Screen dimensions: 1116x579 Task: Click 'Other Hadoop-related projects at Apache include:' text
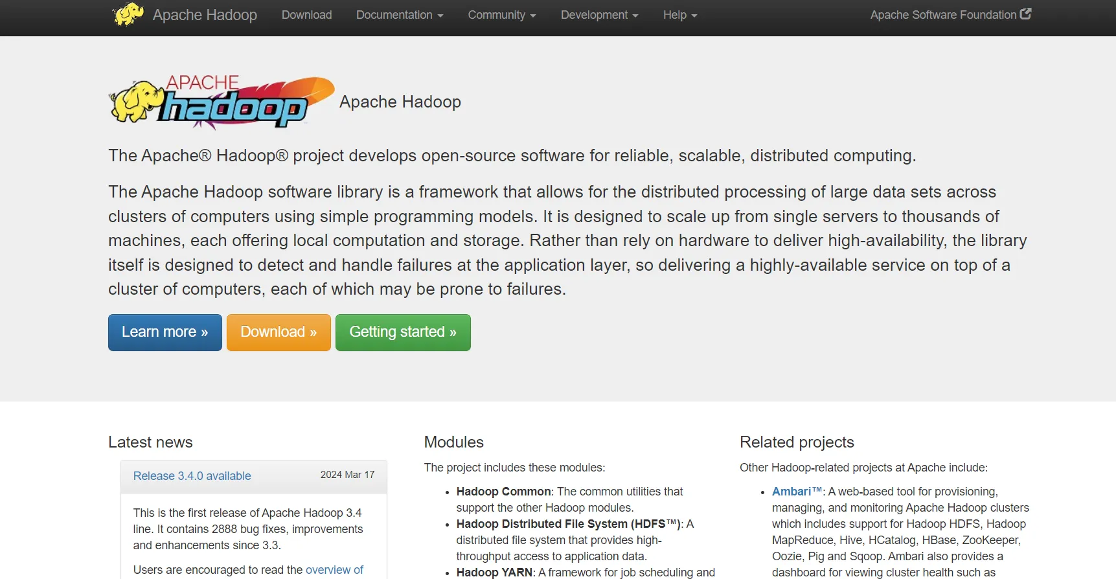(863, 468)
